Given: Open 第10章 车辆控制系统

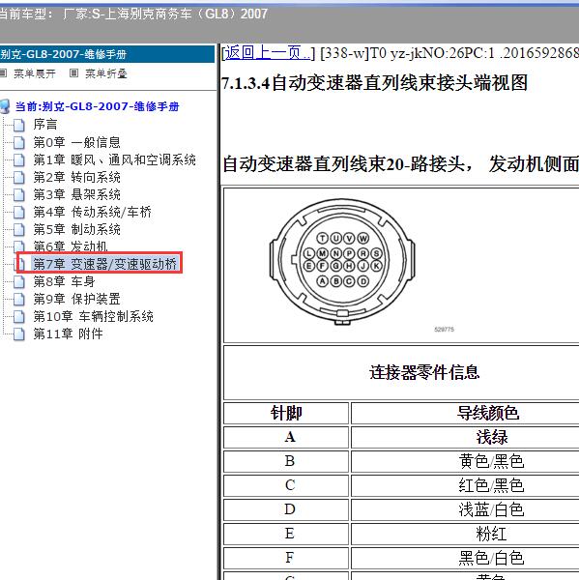Looking at the screenshot, I should (93, 316).
